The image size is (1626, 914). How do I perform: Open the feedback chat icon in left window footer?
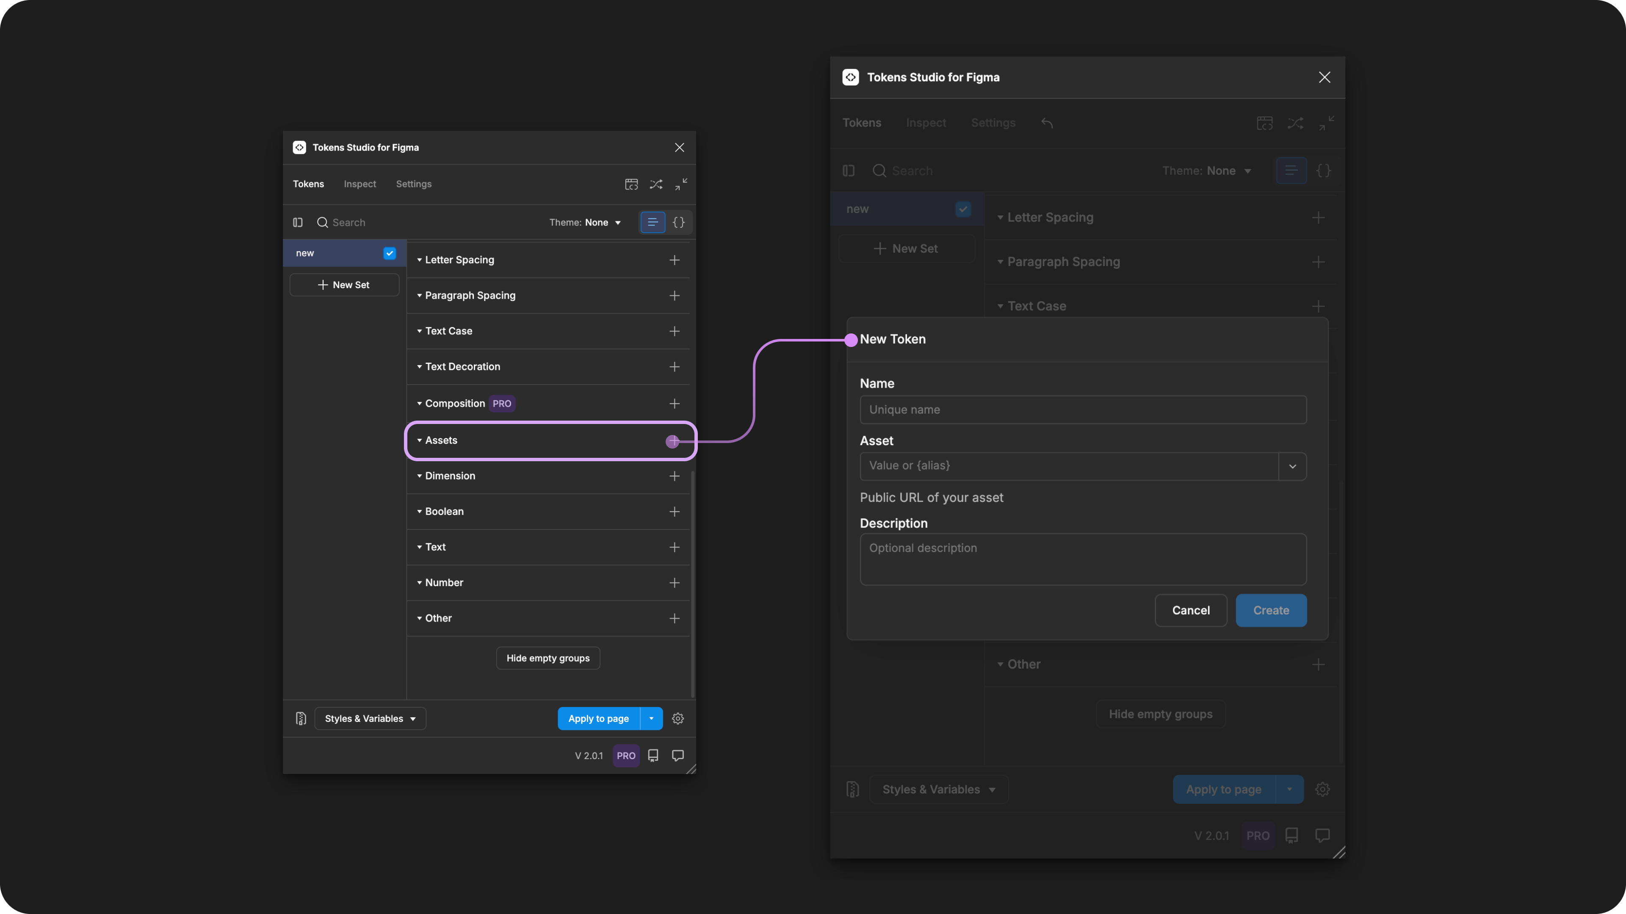[678, 756]
